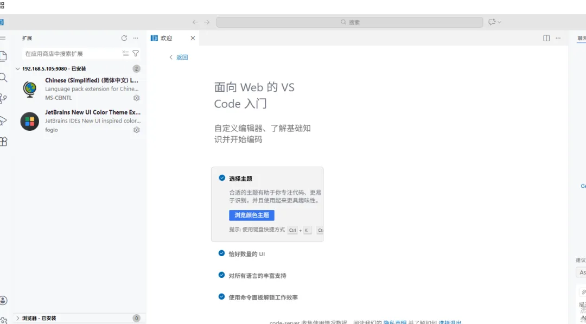Click the browser installed count badge 0
586x324 pixels.
point(136,319)
